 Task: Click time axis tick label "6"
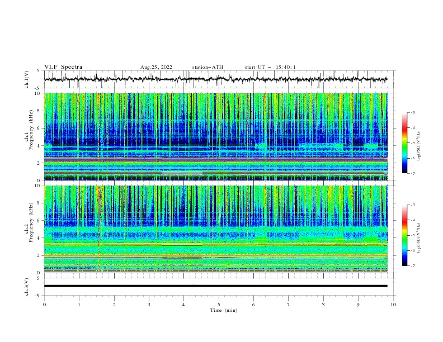coord(253,305)
